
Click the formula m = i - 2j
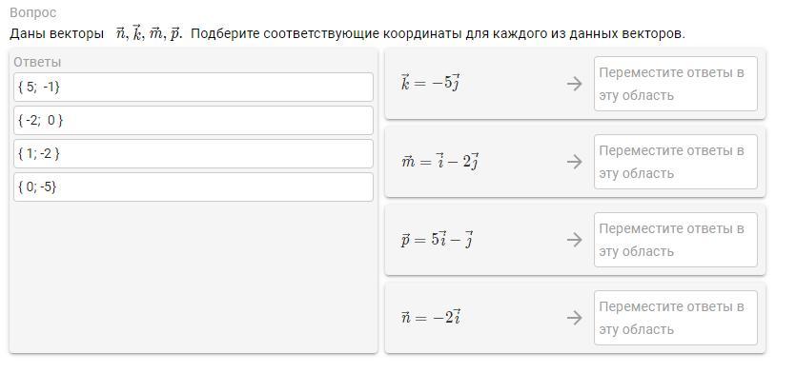coord(439,162)
